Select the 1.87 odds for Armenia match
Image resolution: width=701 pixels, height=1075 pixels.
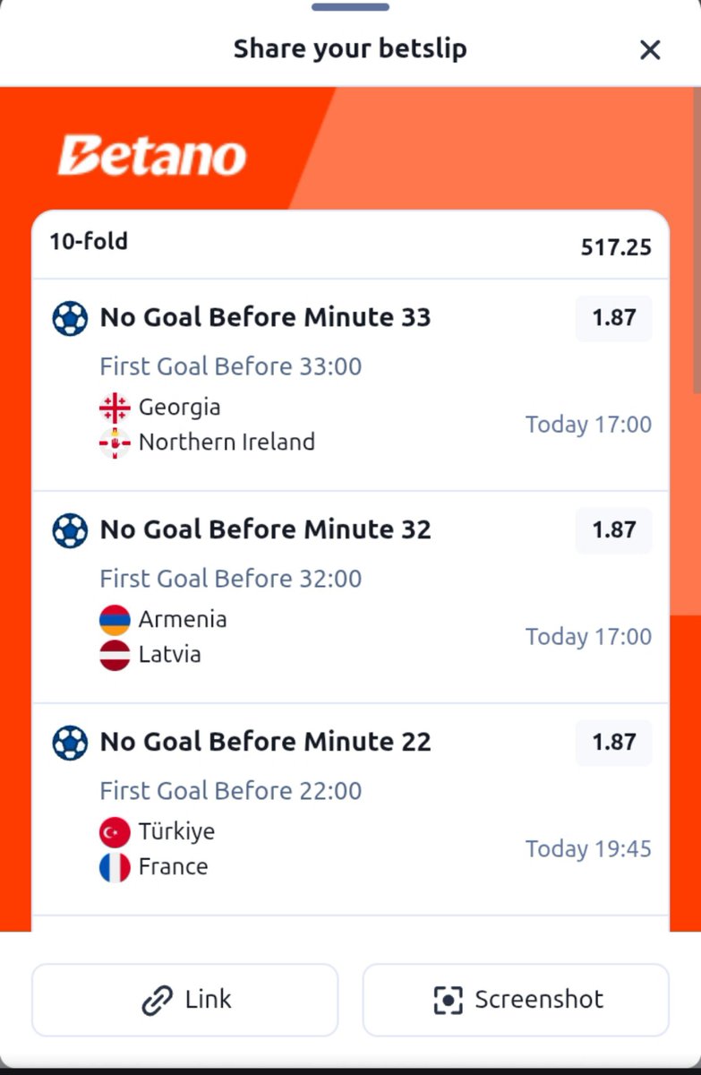click(x=614, y=530)
